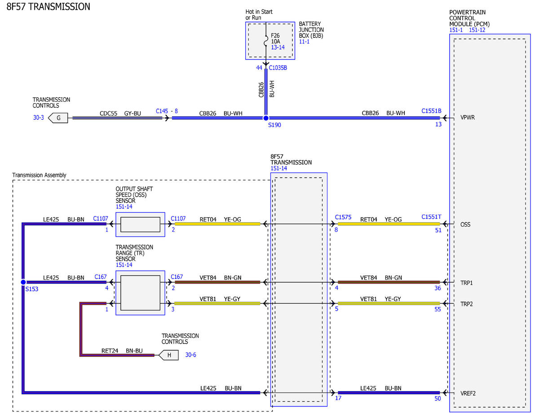Click connector label C1035B

[278, 68]
